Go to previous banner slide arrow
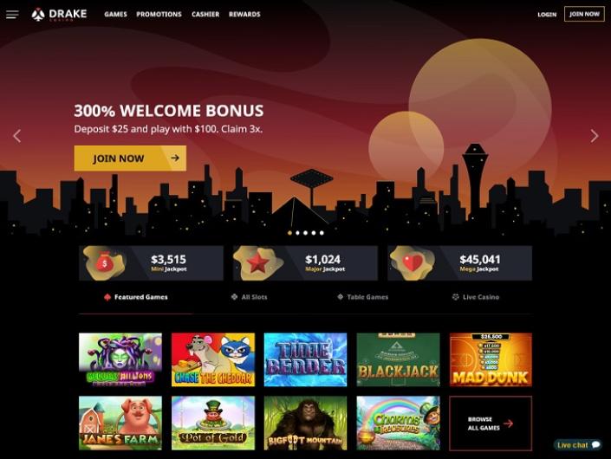611x459 pixels. point(16,136)
